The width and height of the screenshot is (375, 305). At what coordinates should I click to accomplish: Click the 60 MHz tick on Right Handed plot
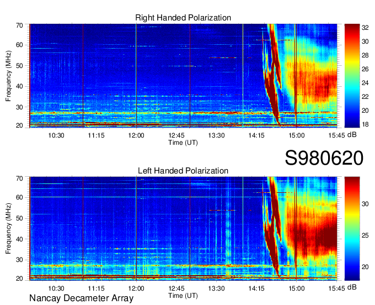19,45
